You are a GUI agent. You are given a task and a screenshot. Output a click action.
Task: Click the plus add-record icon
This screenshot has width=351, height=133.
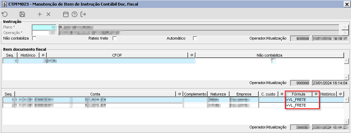point(40,14)
